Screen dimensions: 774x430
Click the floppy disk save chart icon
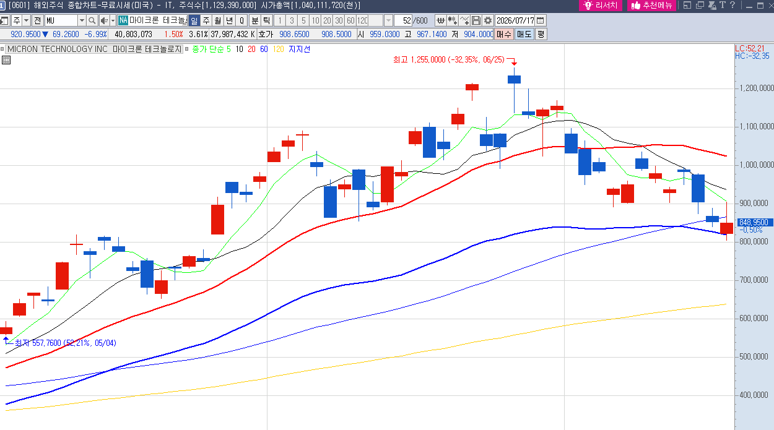point(476,20)
